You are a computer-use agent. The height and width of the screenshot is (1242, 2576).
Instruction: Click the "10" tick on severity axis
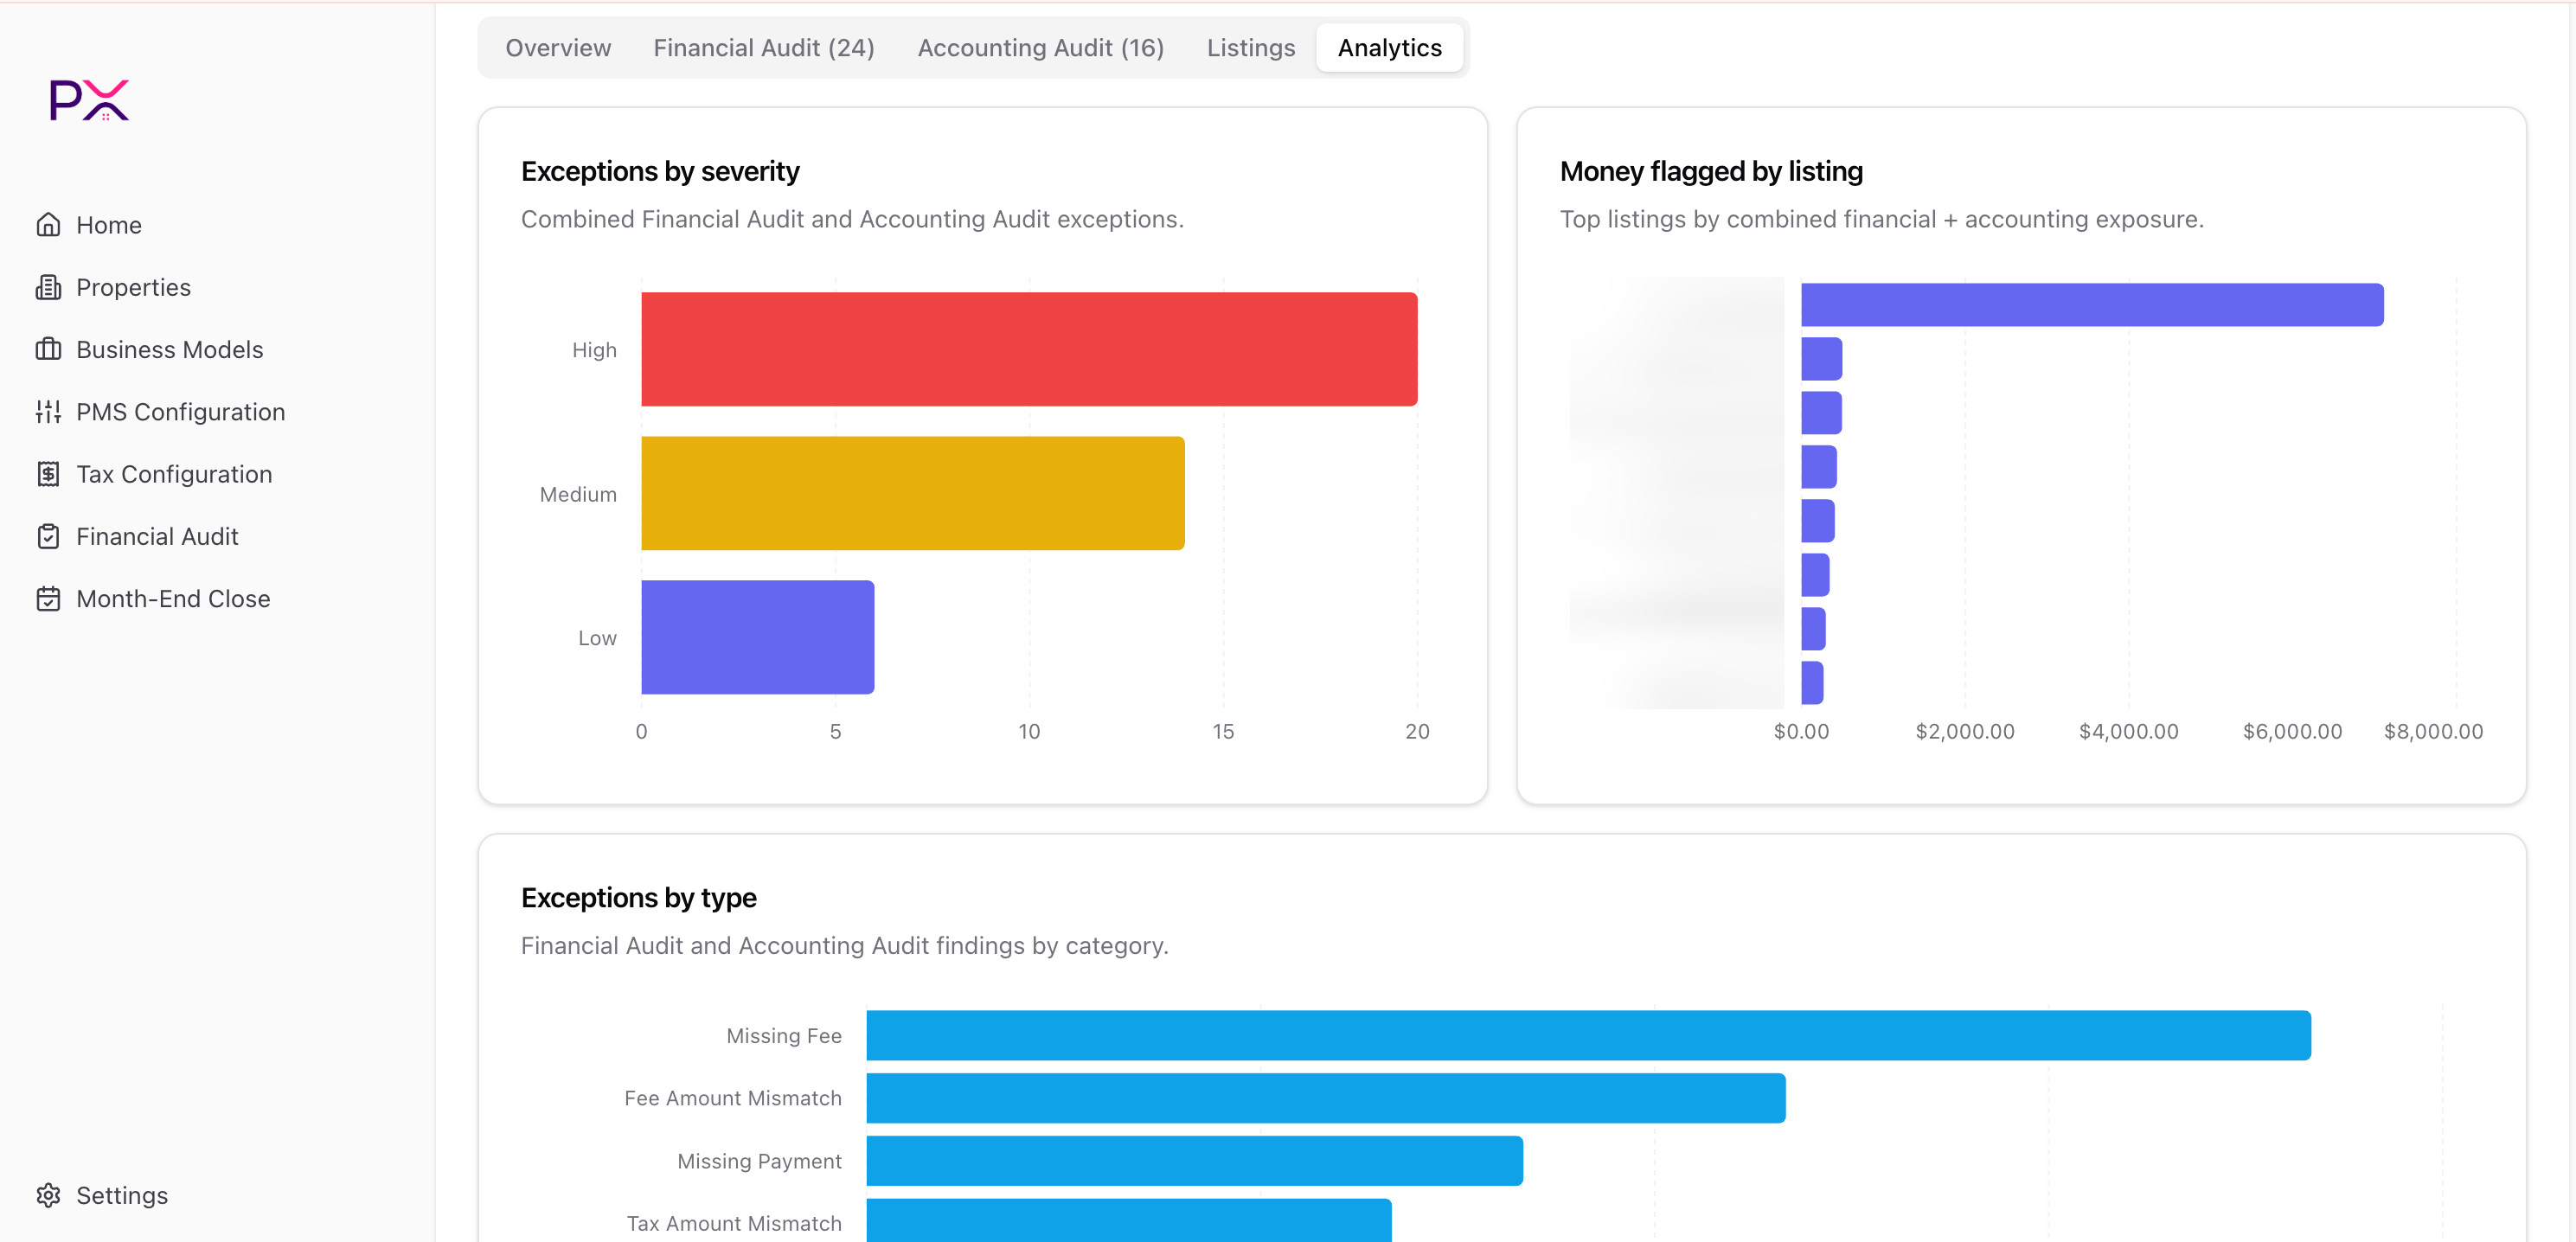pos(1029,731)
